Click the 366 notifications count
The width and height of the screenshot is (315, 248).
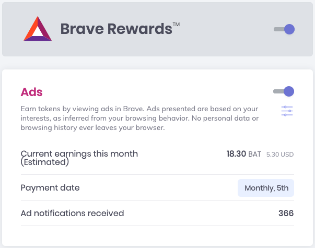(x=286, y=213)
